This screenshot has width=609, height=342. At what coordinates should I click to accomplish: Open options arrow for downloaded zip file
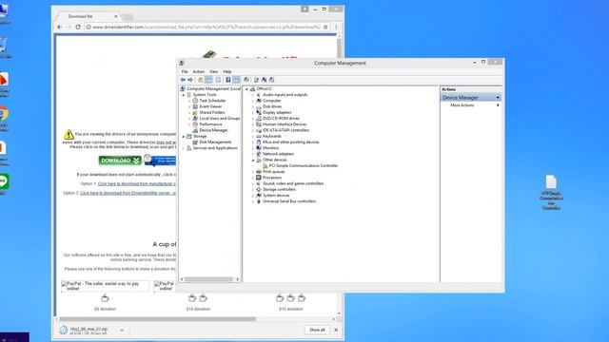tap(122, 330)
